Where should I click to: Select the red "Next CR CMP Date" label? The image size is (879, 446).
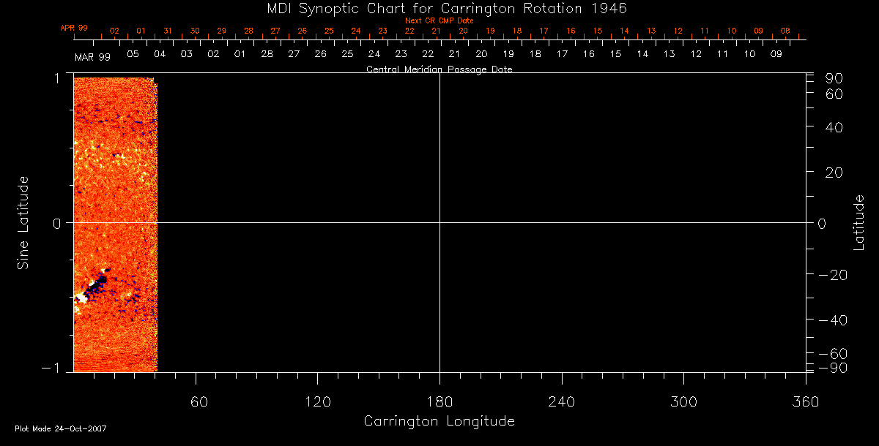[439, 21]
